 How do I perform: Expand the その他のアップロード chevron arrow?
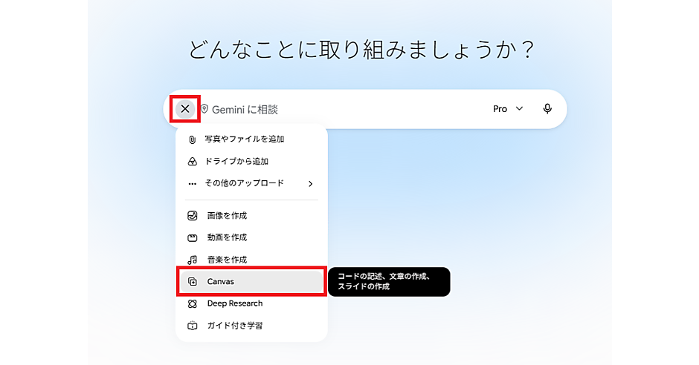[x=311, y=183]
